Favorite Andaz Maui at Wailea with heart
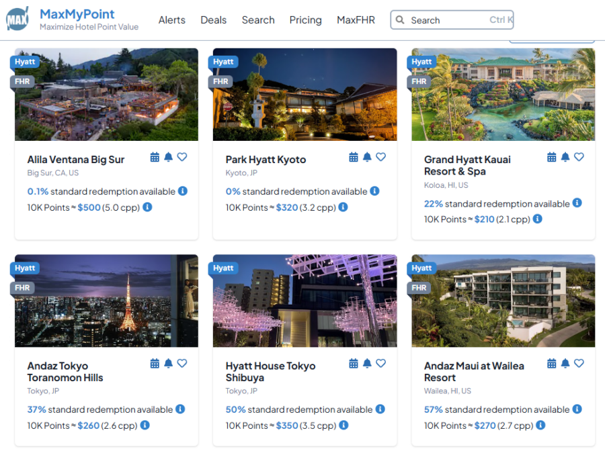Screen dimensions: 605x451 point(579,364)
